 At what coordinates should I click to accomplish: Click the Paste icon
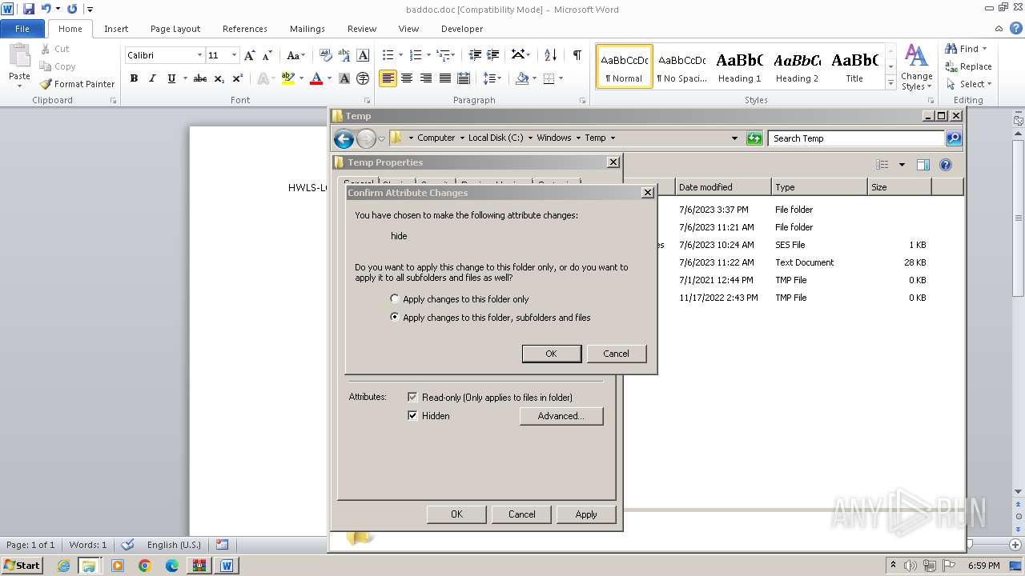click(19, 56)
